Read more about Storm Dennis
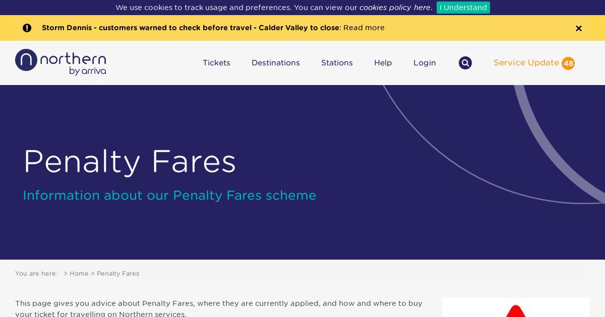The width and height of the screenshot is (605, 317). (x=364, y=28)
